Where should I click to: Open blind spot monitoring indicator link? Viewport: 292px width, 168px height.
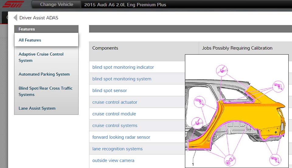click(x=123, y=67)
